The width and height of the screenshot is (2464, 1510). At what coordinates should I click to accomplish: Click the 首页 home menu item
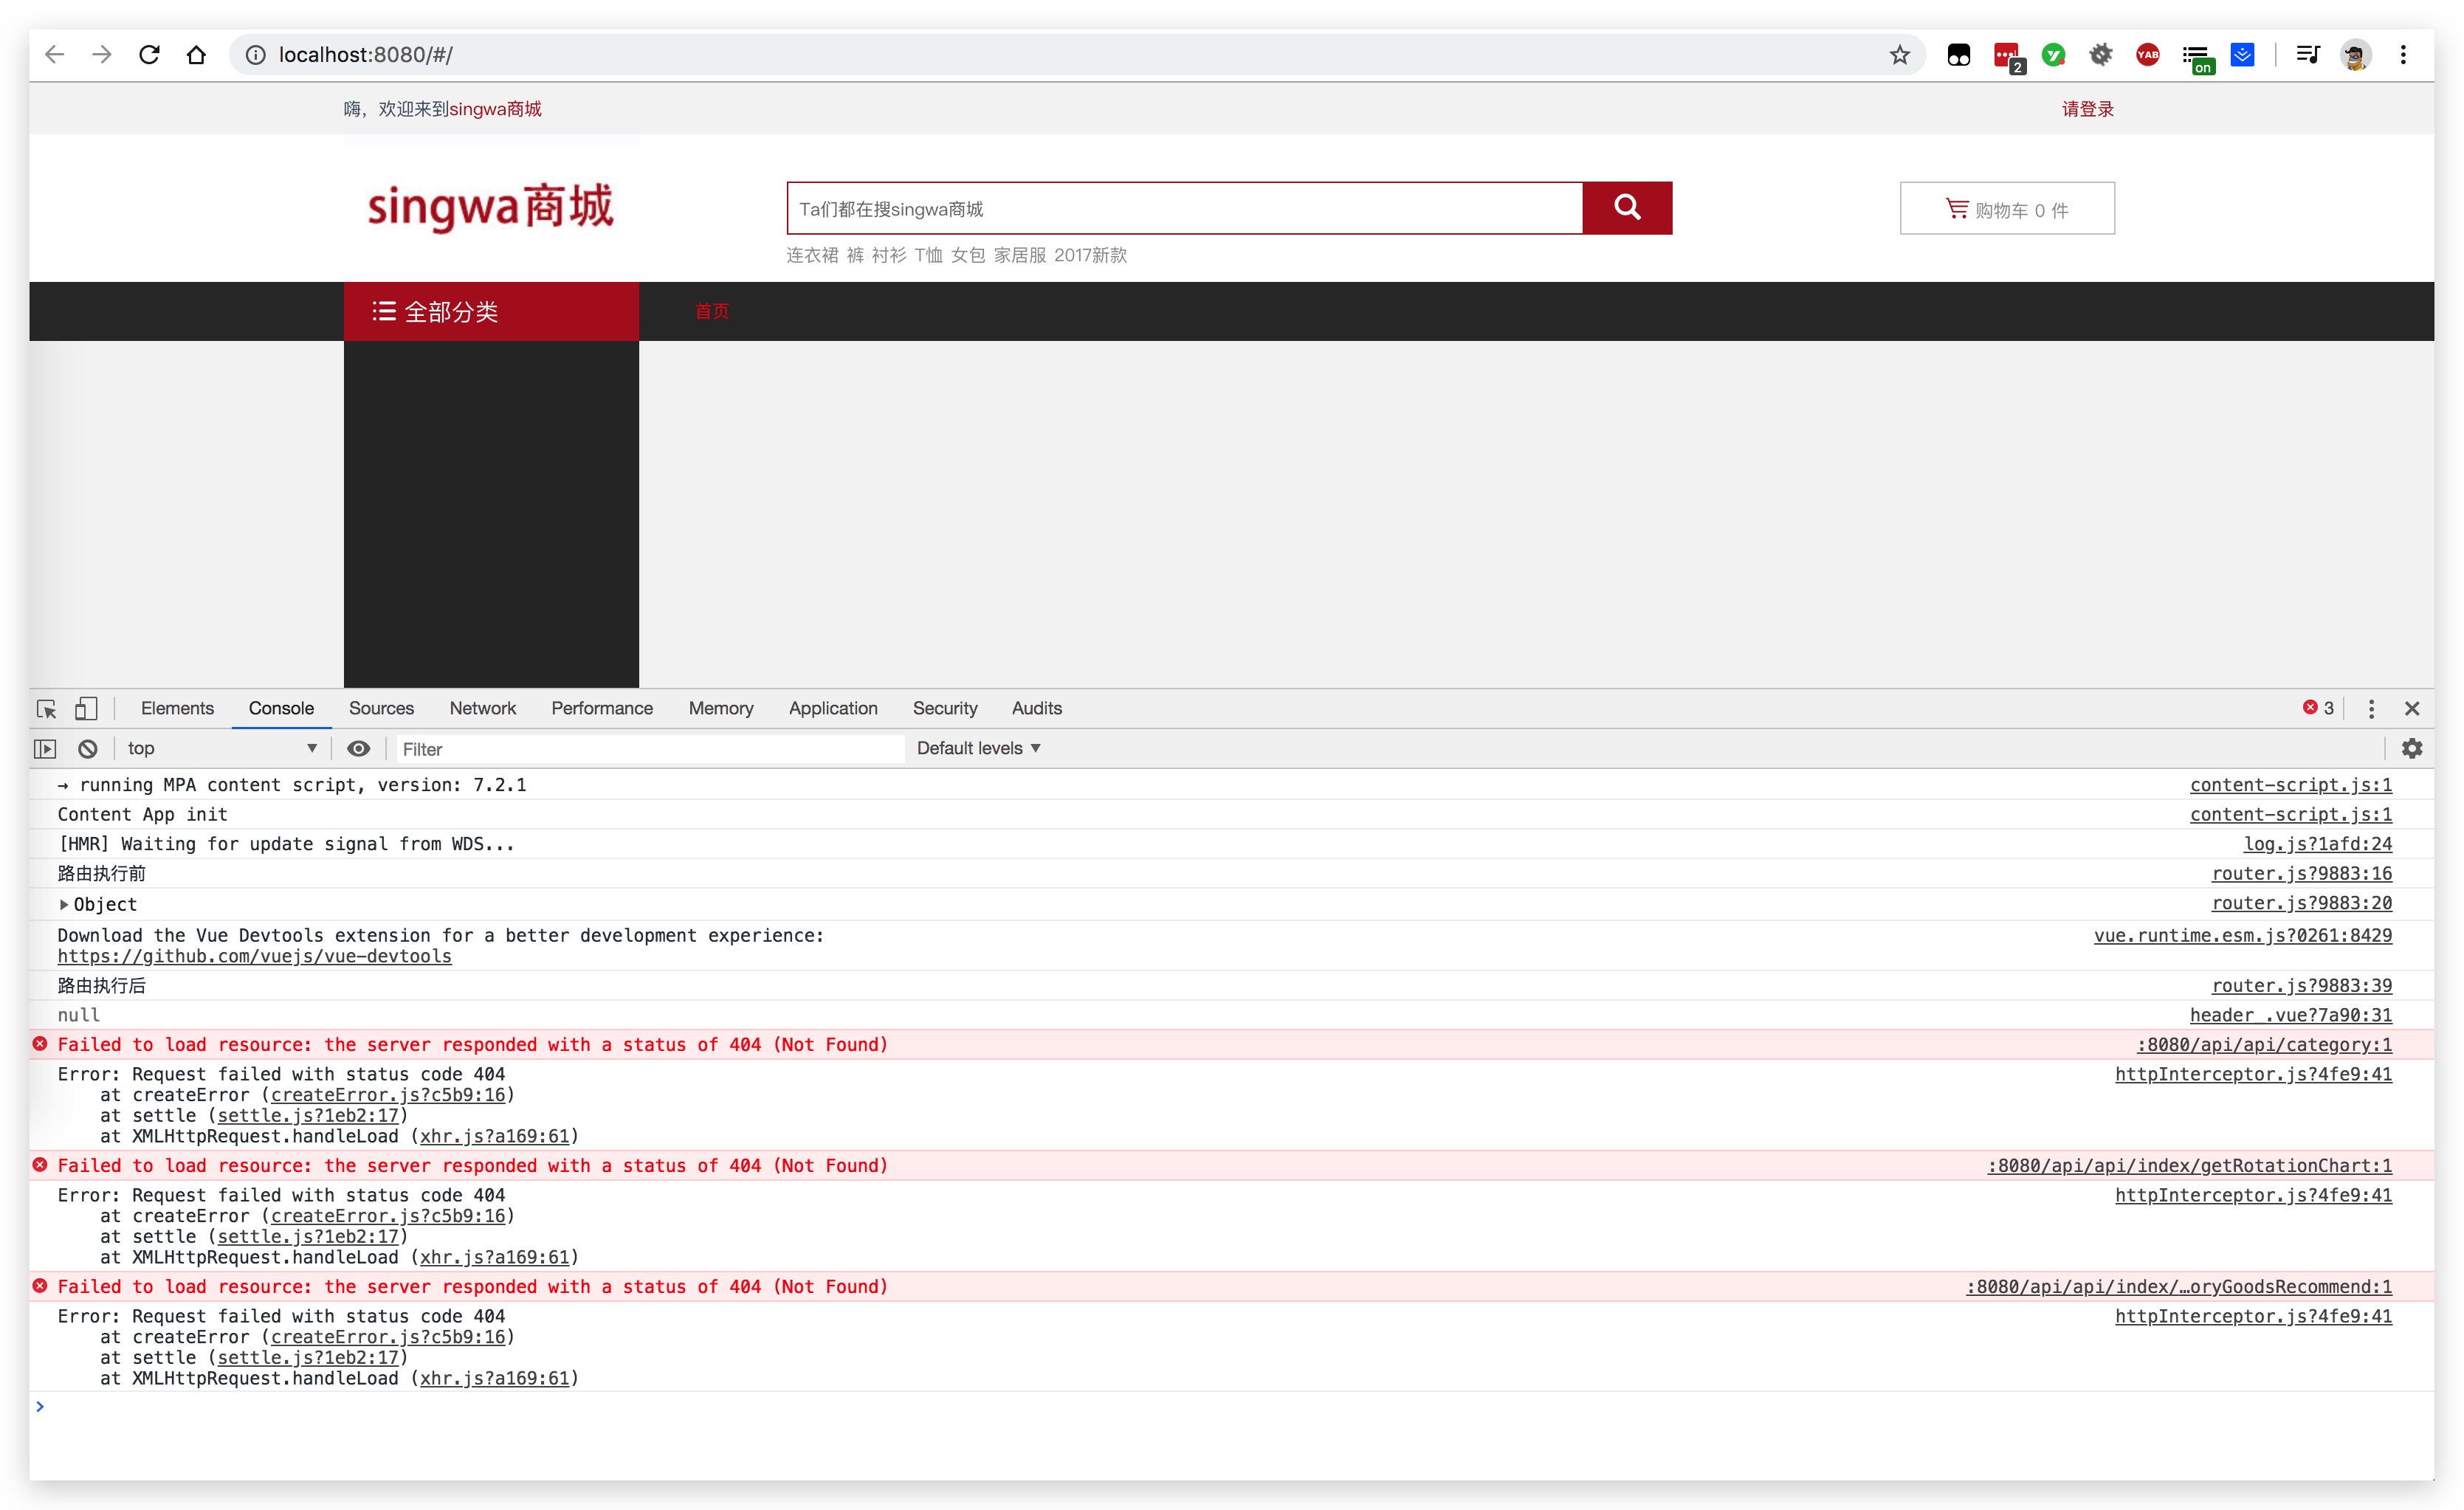coord(711,311)
